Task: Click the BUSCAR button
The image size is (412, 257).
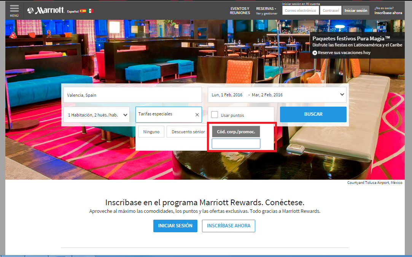Action: tap(313, 114)
